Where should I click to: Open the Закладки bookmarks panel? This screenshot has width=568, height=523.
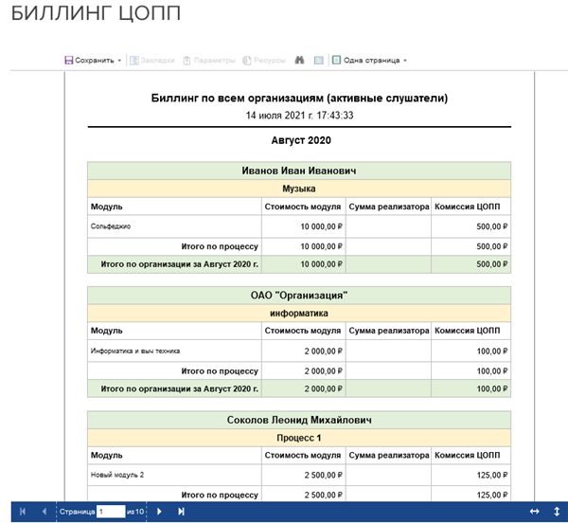(x=152, y=60)
